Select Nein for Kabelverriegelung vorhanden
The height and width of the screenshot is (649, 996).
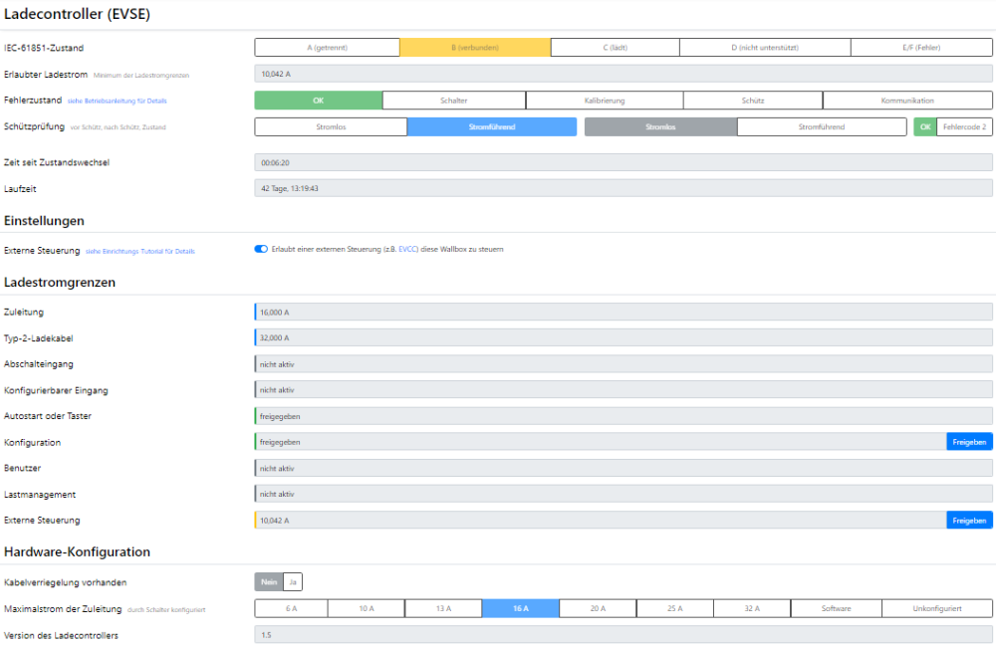tap(269, 582)
